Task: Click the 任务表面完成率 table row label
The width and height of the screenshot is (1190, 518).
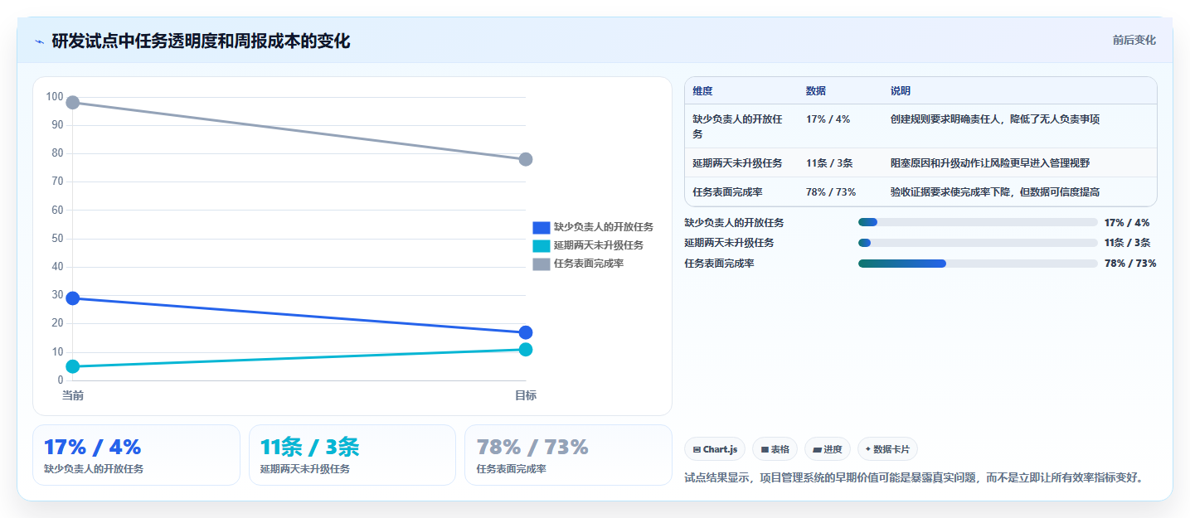Action: click(x=728, y=192)
